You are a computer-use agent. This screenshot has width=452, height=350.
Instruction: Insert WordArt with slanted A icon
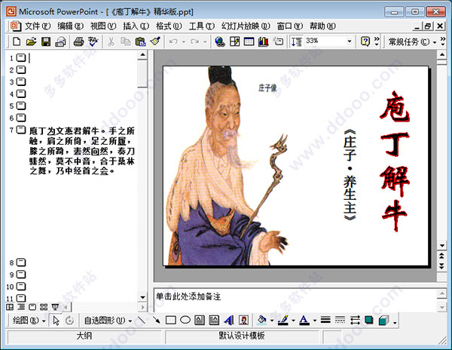(229, 320)
